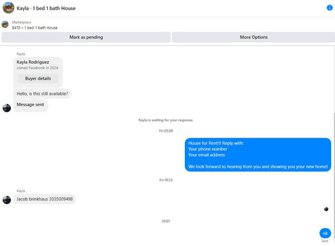Open Kayla Rodriguez profile name in card
The width and height of the screenshot is (335, 246).
click(33, 62)
